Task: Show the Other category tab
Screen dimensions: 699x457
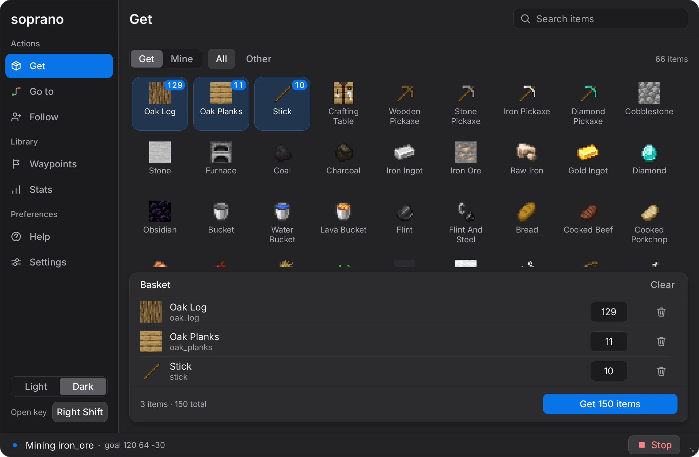Action: tap(258, 59)
